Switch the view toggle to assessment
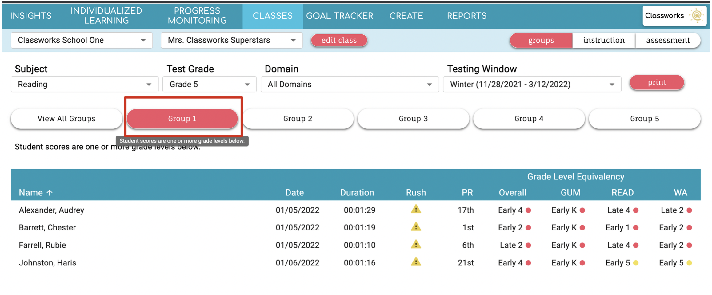This screenshot has height=295, width=712. (668, 40)
